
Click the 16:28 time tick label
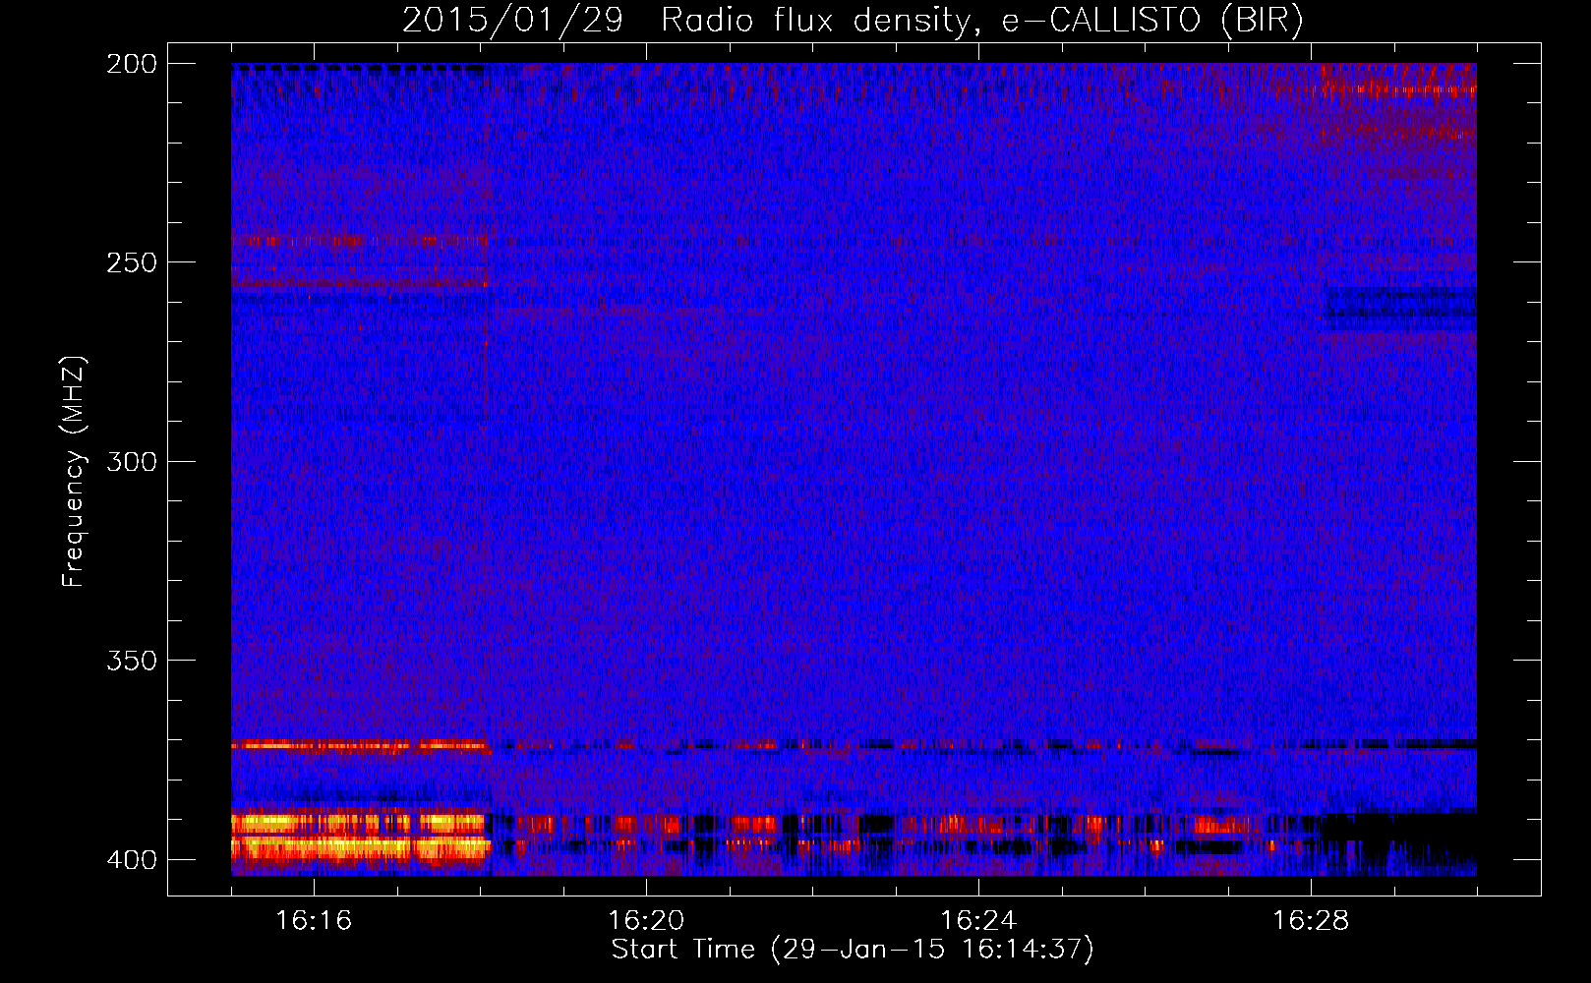[1311, 920]
